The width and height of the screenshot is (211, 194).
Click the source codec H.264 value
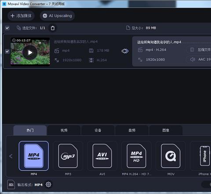[x=102, y=60]
